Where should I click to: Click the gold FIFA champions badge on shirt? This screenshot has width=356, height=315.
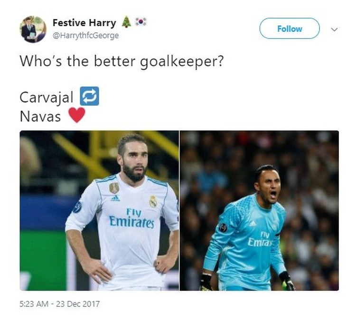[x=114, y=188]
